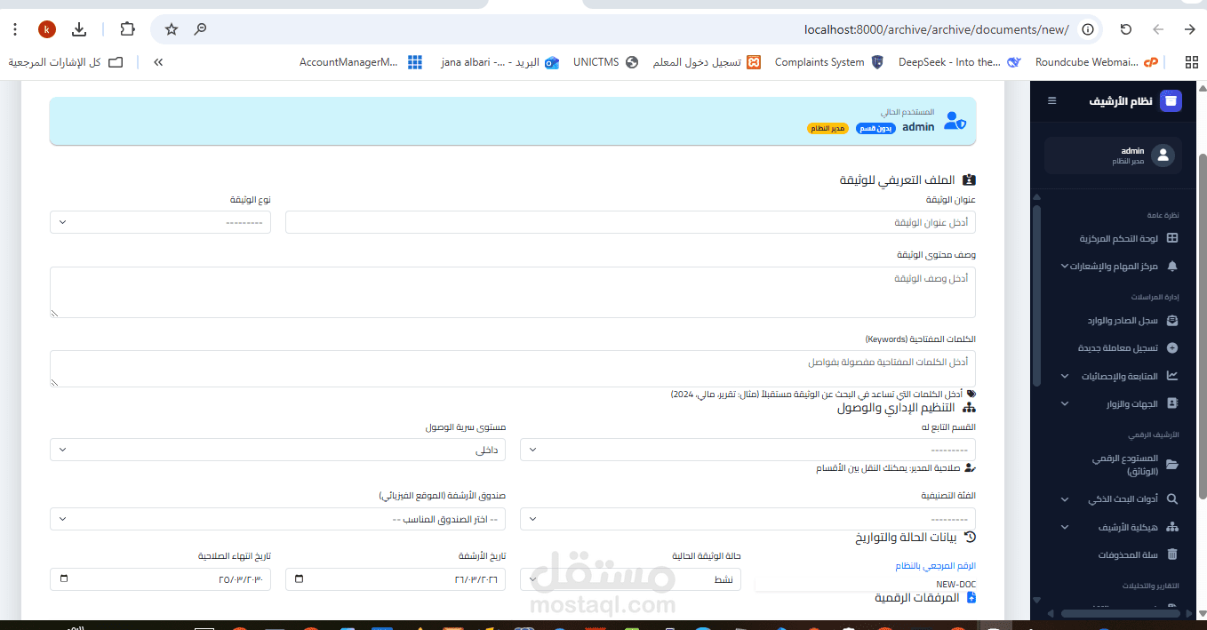This screenshot has width=1207, height=630.
Task: Open the القسم التابع له dropdown
Action: click(747, 450)
